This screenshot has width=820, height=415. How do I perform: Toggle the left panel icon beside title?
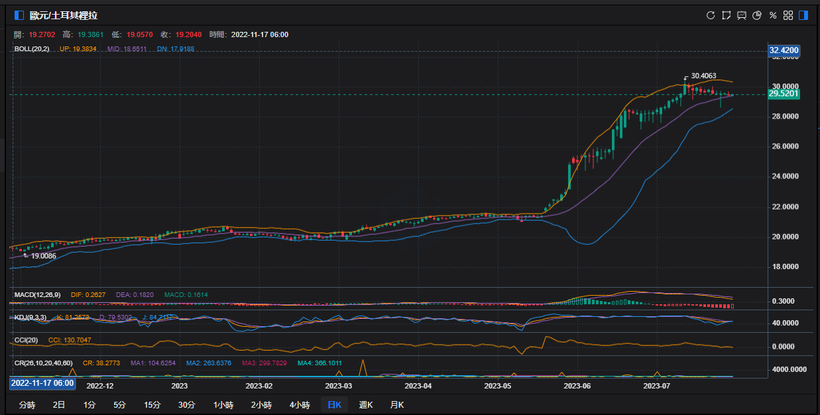tap(19, 15)
